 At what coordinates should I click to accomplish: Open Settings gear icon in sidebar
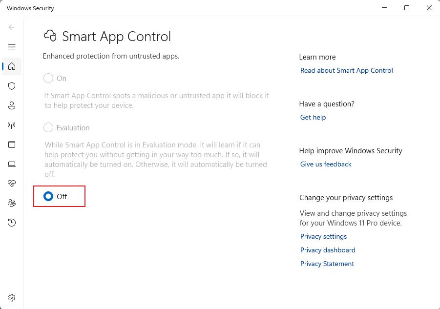pos(12,298)
